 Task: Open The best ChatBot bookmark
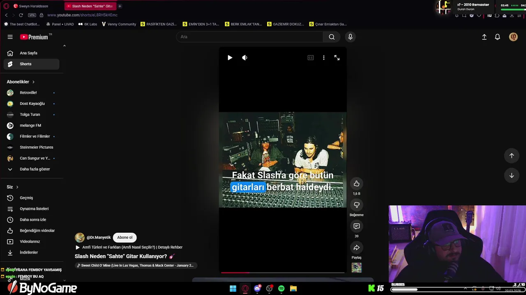[x=22, y=24]
